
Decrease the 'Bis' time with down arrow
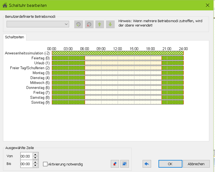pos(35,166)
